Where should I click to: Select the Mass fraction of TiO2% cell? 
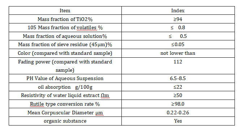point(65,19)
